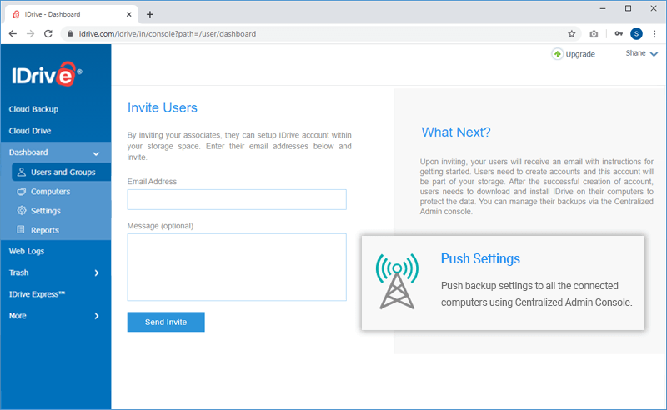The image size is (667, 410).
Task: Click the Email Address input field
Action: pos(237,199)
